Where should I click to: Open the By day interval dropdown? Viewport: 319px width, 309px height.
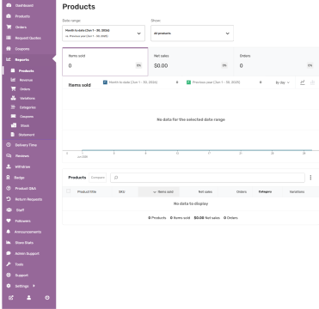pyautogui.click(x=283, y=82)
